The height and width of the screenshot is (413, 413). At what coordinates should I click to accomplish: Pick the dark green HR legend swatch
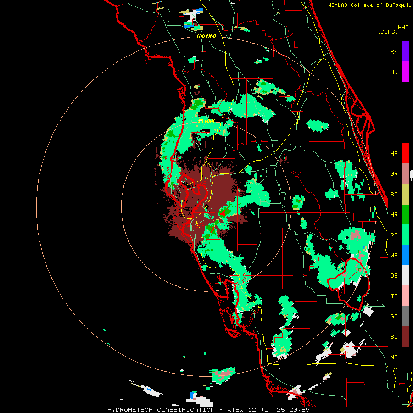tap(405, 215)
